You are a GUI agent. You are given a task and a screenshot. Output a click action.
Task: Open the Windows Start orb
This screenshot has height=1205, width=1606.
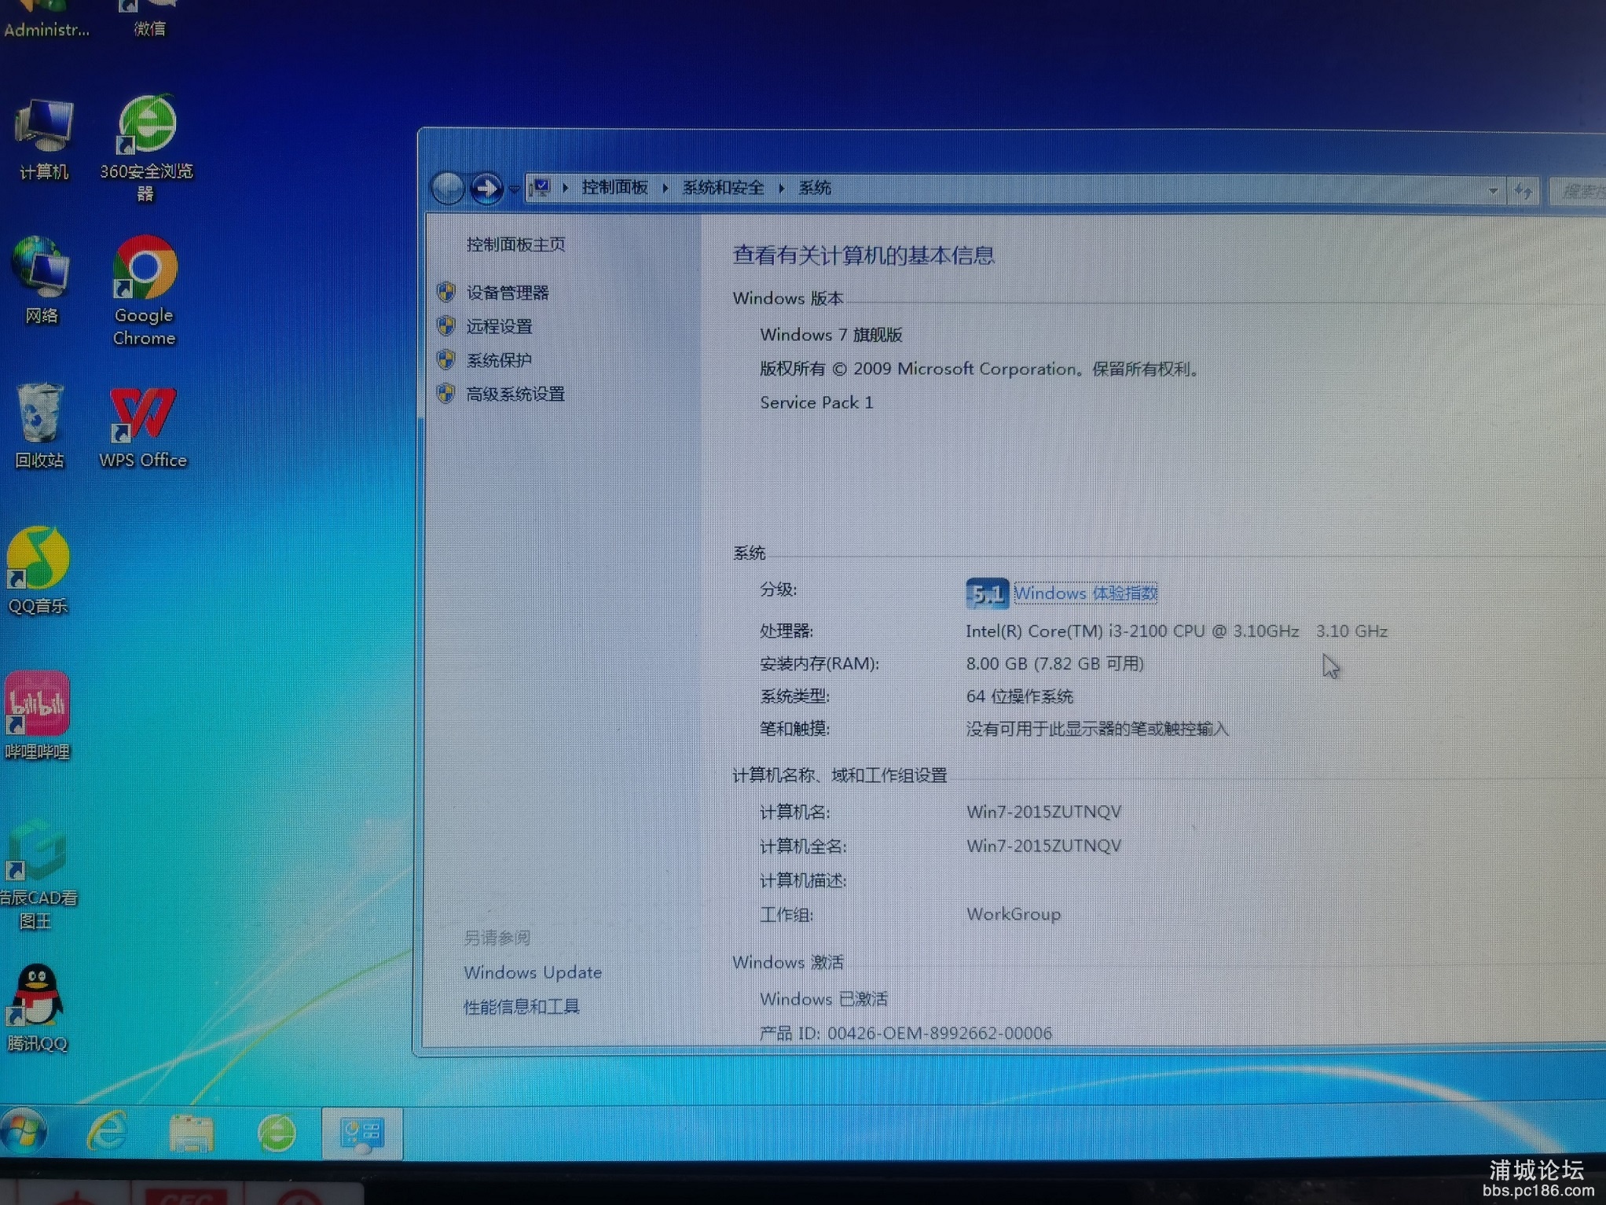pos(24,1132)
